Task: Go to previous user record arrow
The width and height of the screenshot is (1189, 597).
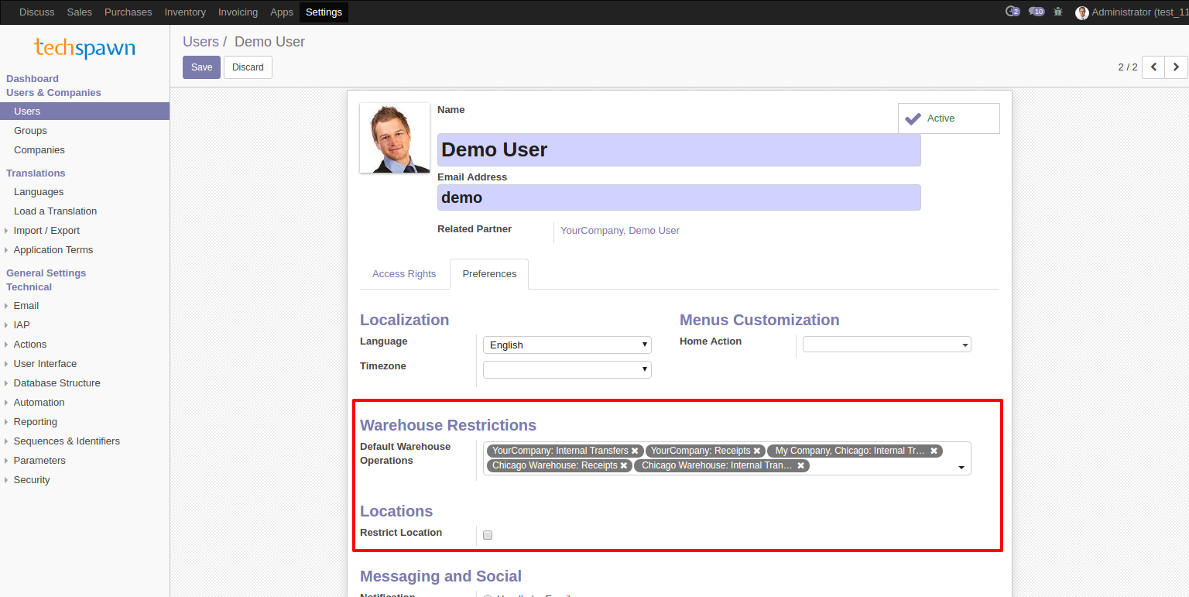Action: (1153, 67)
